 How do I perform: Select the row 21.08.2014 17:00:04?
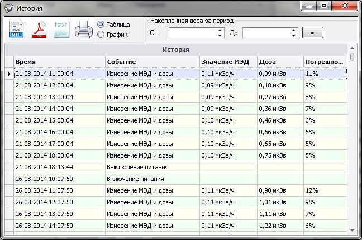click(180, 144)
